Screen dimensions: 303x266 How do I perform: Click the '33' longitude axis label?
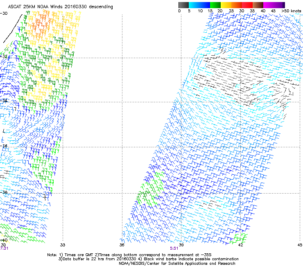coord(63,245)
